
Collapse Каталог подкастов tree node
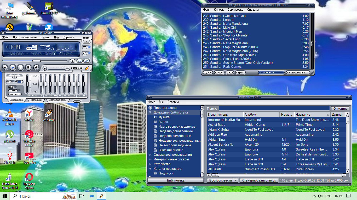(150, 169)
